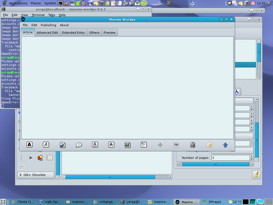Click the horizontal scrollbar below the canvas
Viewport: 273px width, 205px height.
[110, 177]
